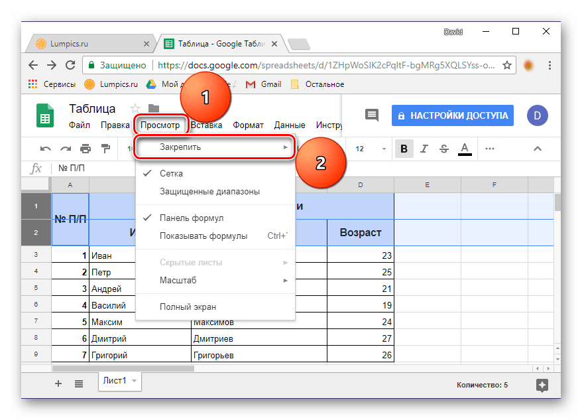Click the undo arrow in the toolbar
The image size is (582, 420).
pos(45,149)
